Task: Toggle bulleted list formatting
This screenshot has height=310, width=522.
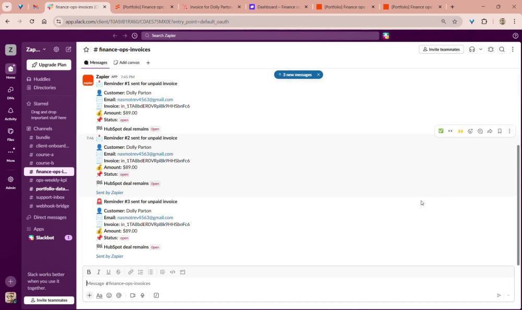Action: [x=150, y=272]
